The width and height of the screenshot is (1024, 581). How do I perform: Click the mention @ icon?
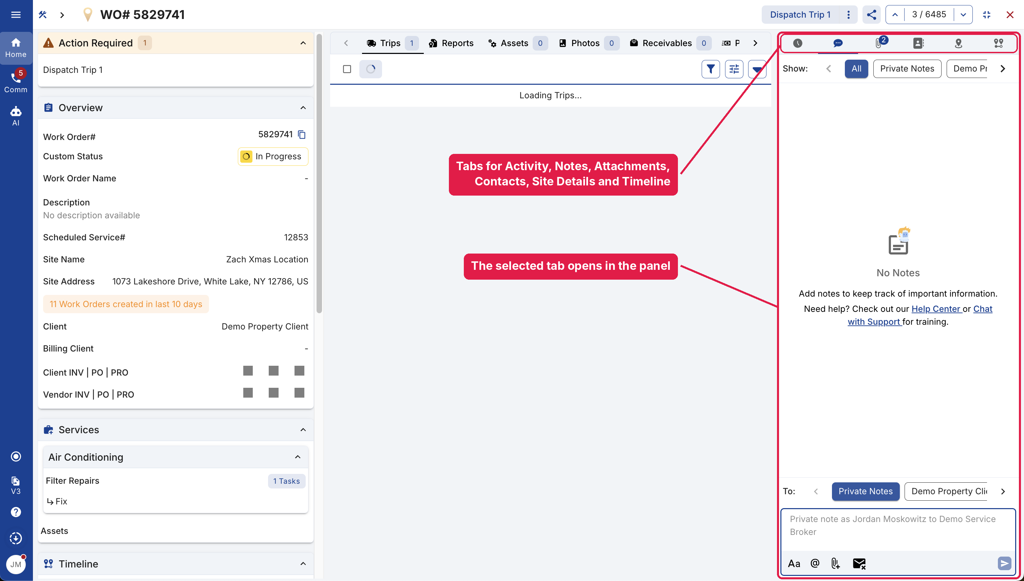click(815, 563)
